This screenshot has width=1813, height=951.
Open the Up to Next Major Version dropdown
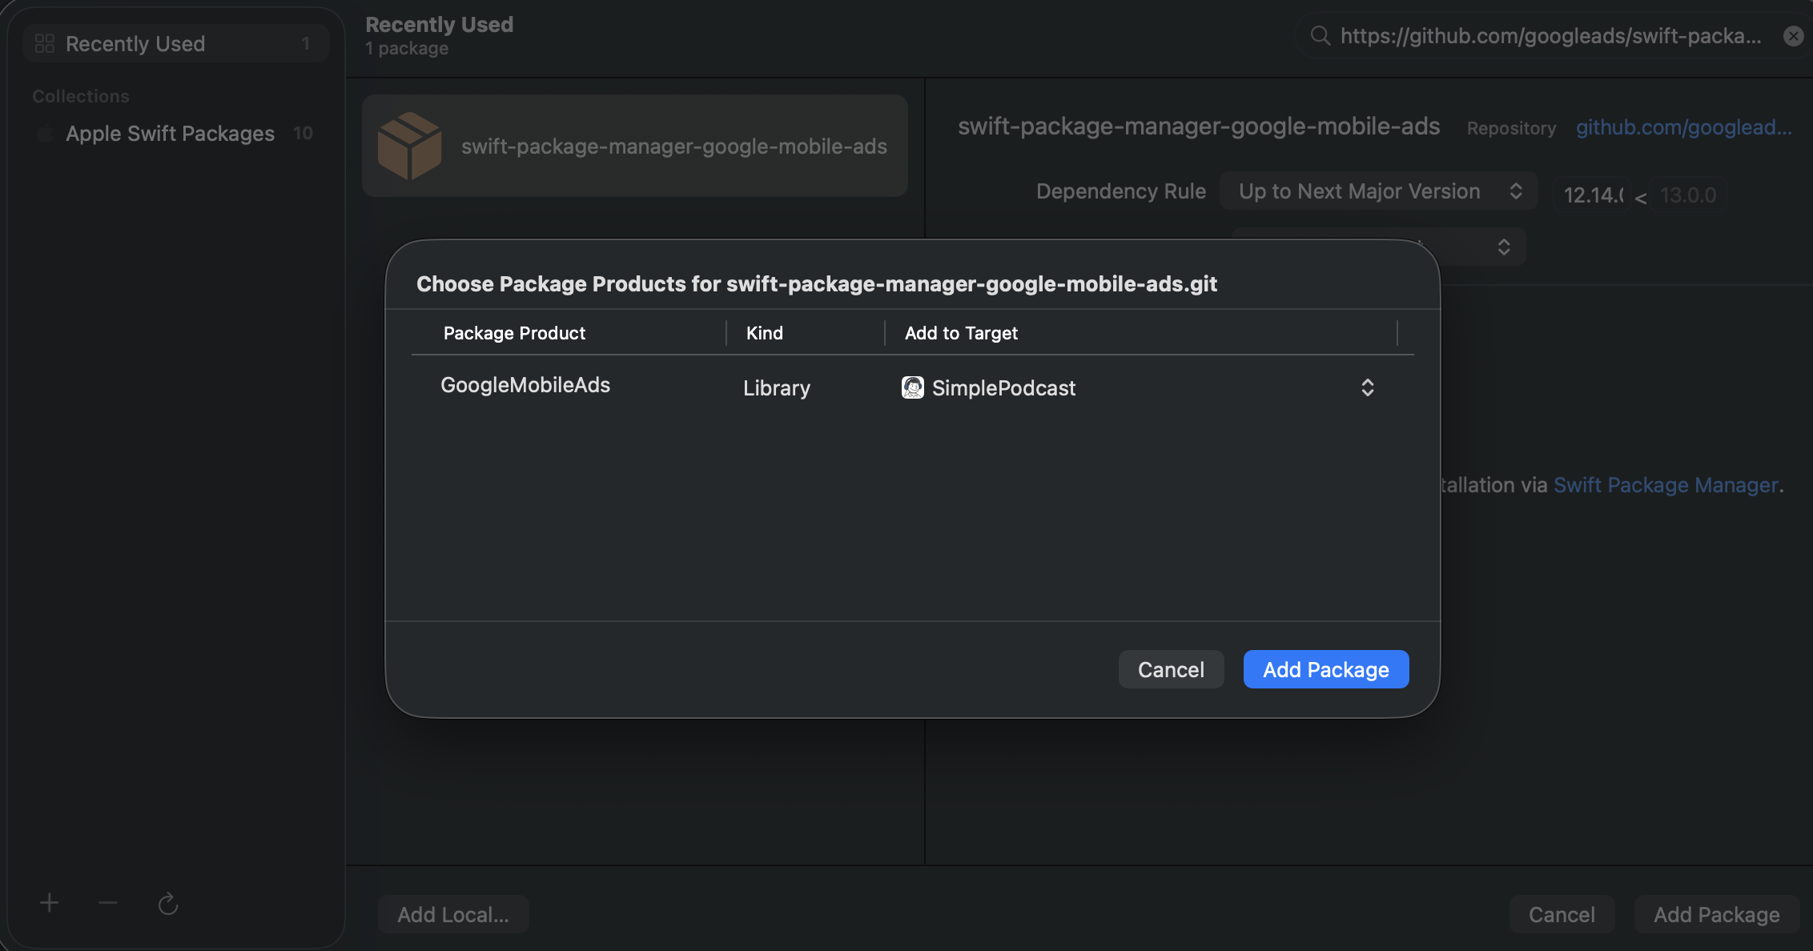(1377, 191)
